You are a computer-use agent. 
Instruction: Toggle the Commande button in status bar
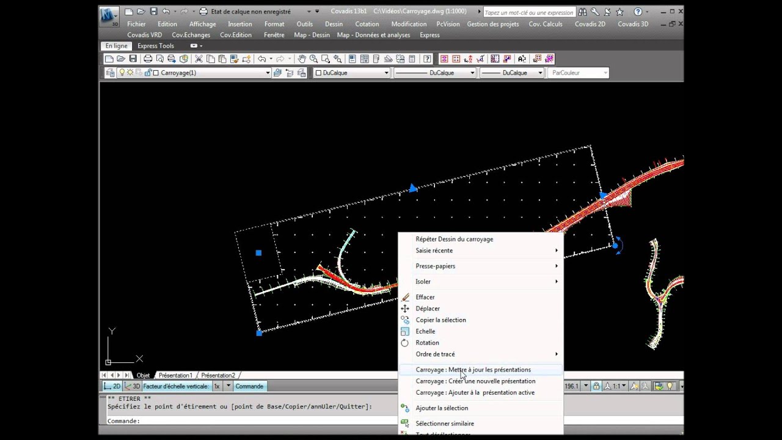click(x=249, y=386)
